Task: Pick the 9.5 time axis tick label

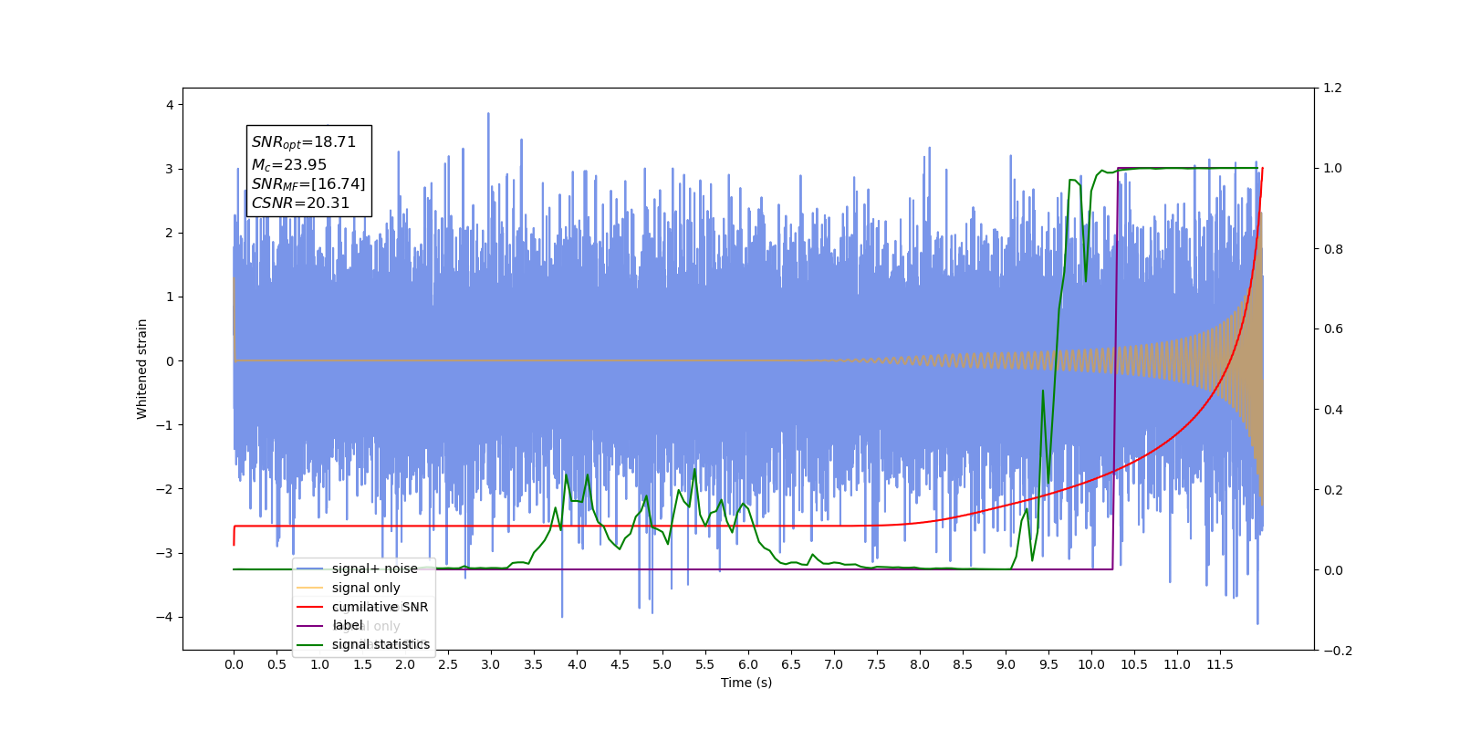Action: pos(1048,664)
